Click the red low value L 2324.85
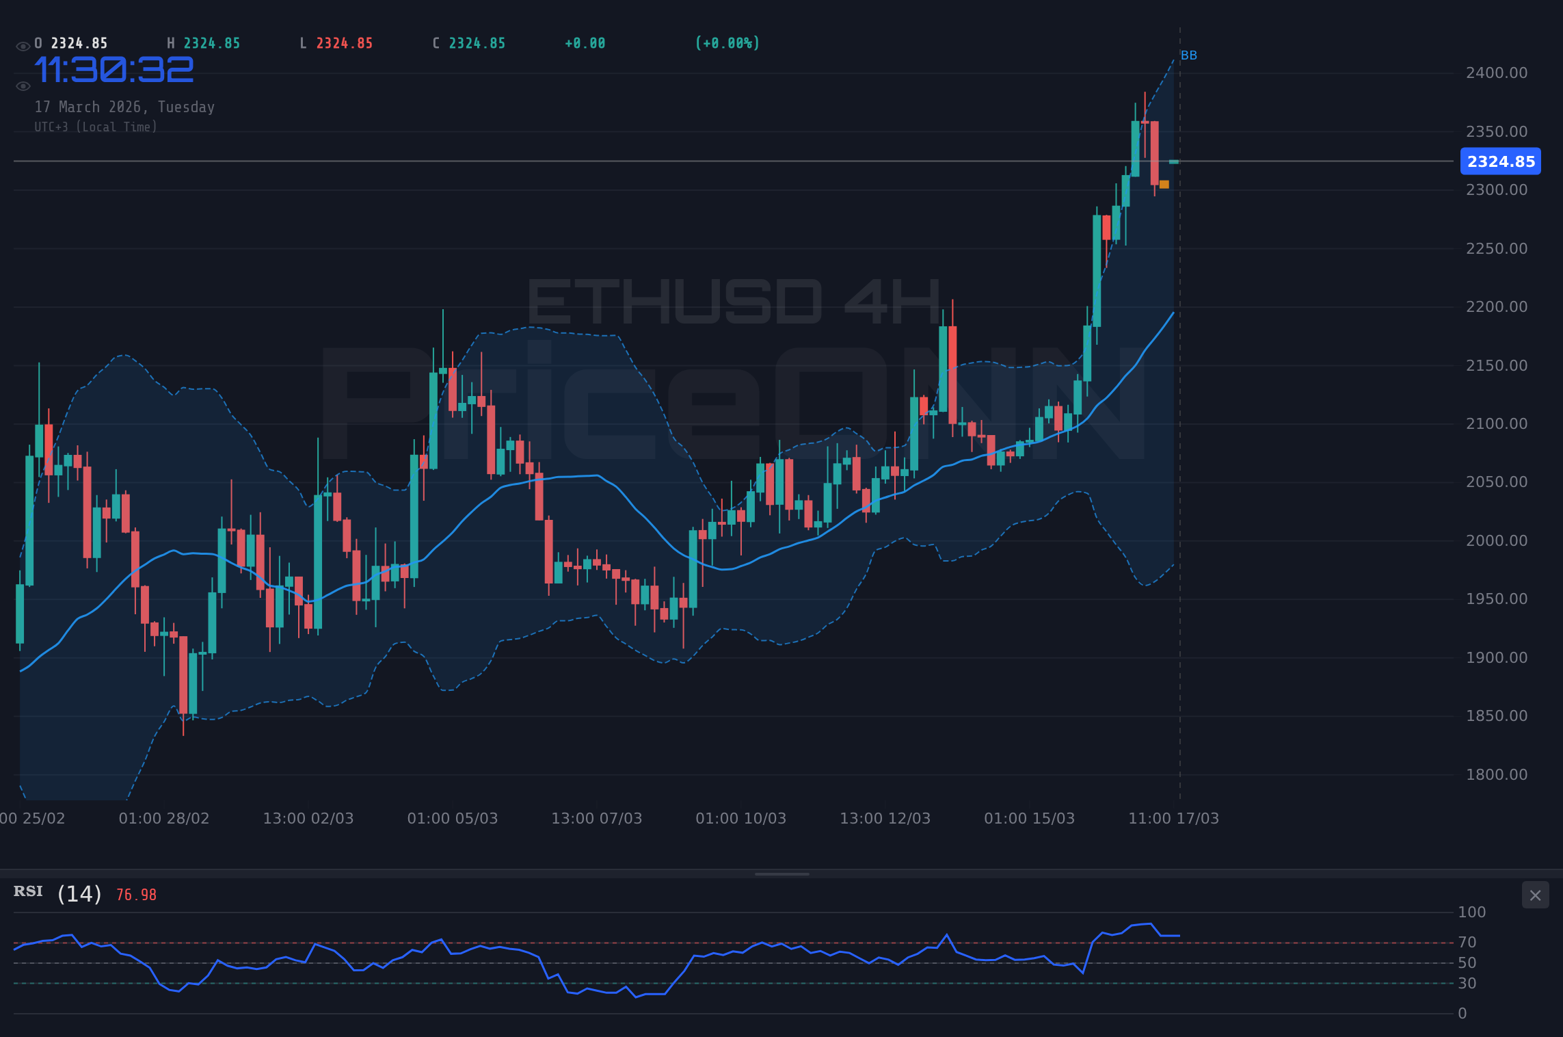The image size is (1563, 1037). coord(335,42)
